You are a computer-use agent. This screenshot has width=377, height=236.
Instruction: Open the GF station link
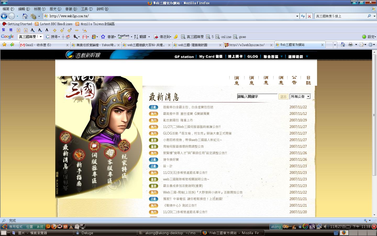[x=184, y=57]
